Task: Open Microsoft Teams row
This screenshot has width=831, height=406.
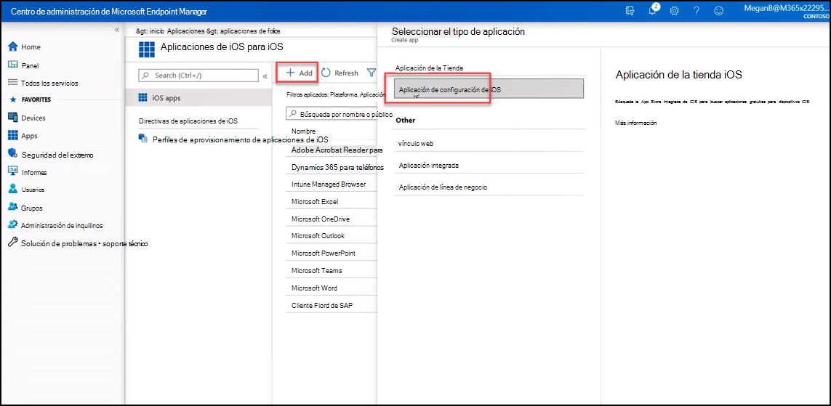Action: pyautogui.click(x=333, y=270)
